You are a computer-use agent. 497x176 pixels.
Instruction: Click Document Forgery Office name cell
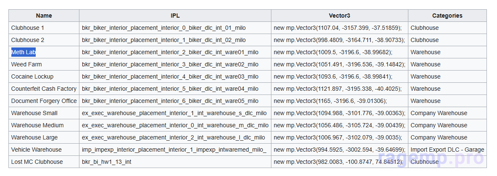[44, 101]
